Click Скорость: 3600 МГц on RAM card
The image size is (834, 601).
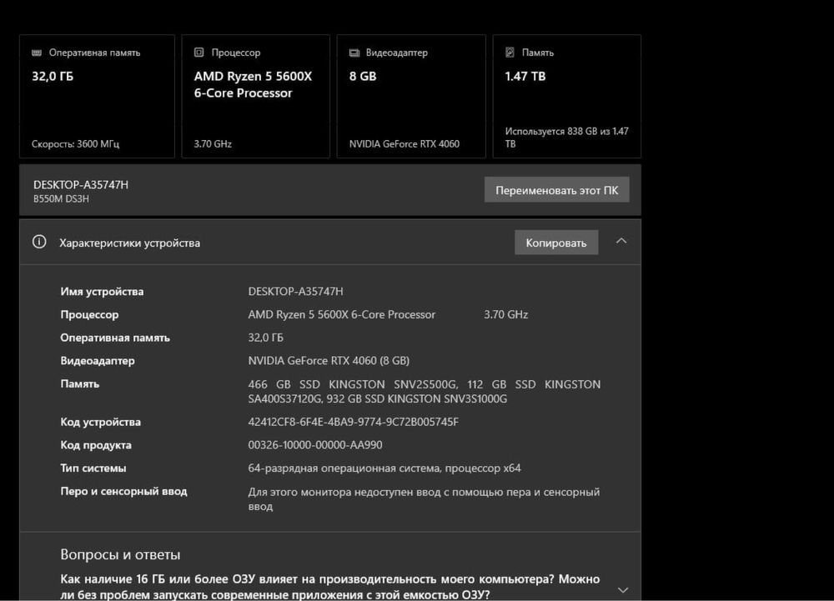click(x=76, y=143)
